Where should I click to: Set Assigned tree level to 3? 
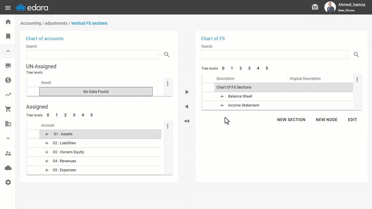click(74, 115)
